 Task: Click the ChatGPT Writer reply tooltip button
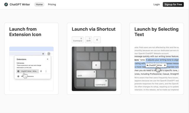coord(154,65)
